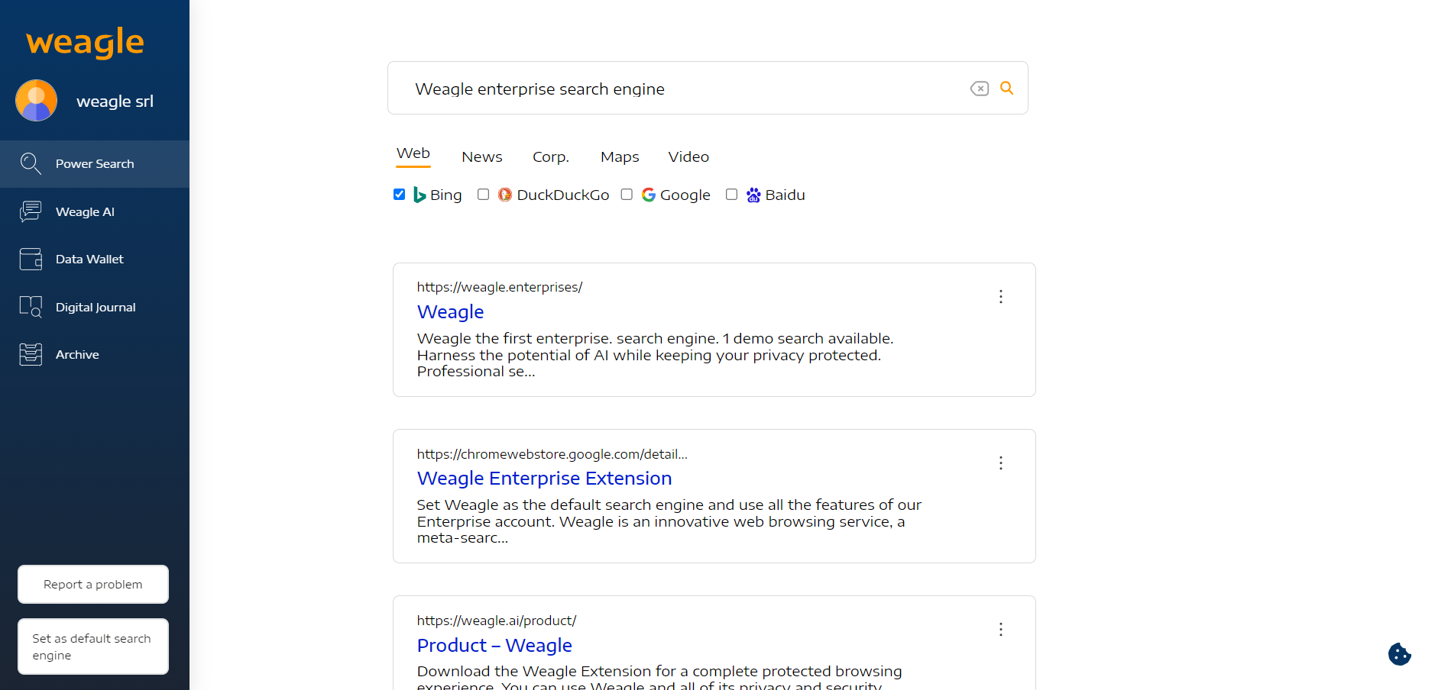Click the Report a problem button
The image size is (1435, 690).
point(92,584)
